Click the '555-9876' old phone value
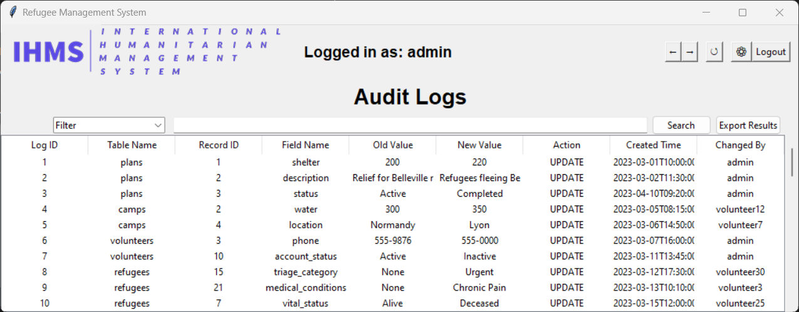Image resolution: width=799 pixels, height=312 pixels. (393, 241)
